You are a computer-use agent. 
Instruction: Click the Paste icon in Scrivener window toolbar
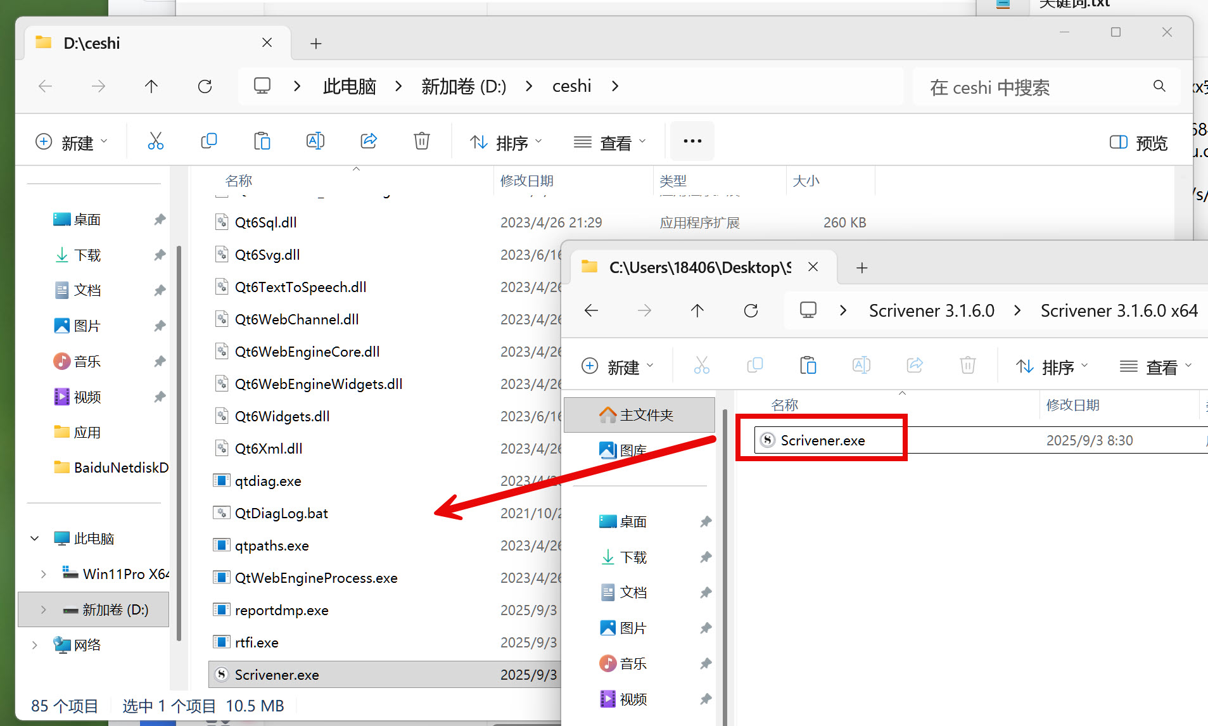point(808,366)
